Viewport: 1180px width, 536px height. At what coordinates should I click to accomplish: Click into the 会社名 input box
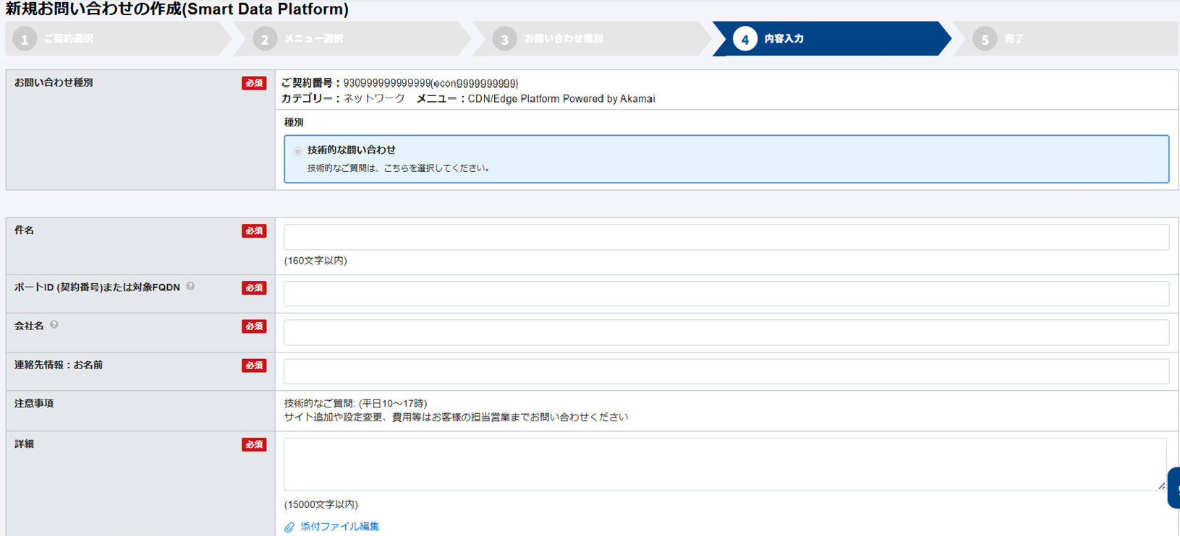tap(726, 333)
